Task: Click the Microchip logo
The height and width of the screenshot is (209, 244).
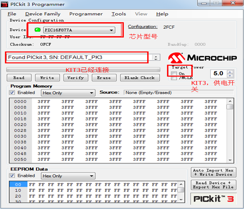Action: pos(202,58)
